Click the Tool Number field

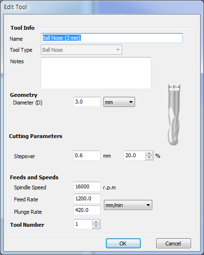click(x=83, y=224)
